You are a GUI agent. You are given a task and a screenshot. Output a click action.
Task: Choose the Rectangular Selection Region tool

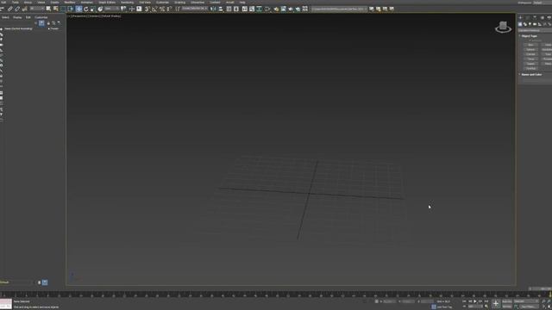[63, 9]
